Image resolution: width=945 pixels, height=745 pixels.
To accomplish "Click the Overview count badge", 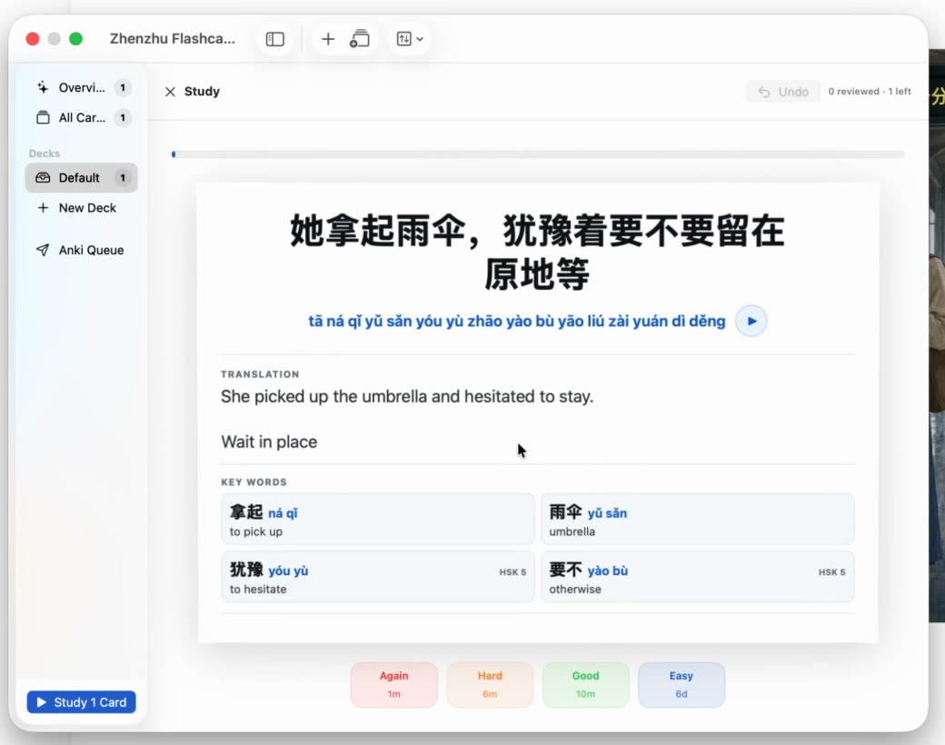I will click(123, 87).
